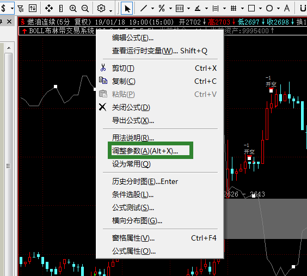Expand scale lines tool dropdown arrow
Image resolution: width=307 pixels, height=276 pixels.
(225, 9)
